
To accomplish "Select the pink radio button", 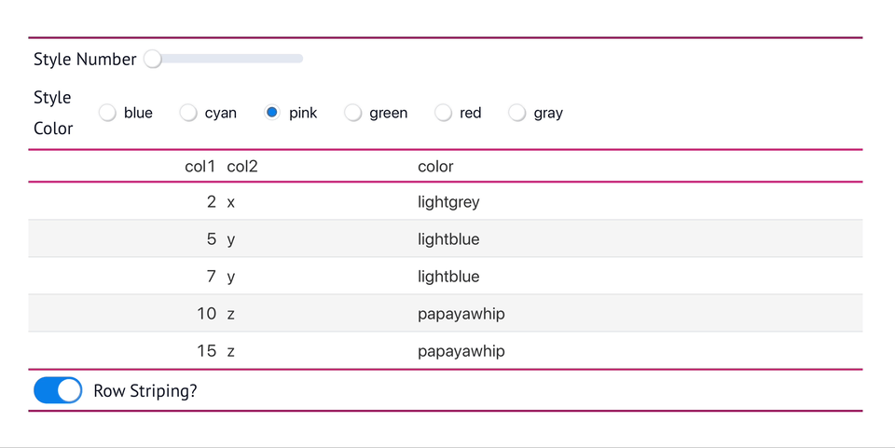I will pyautogui.click(x=272, y=113).
